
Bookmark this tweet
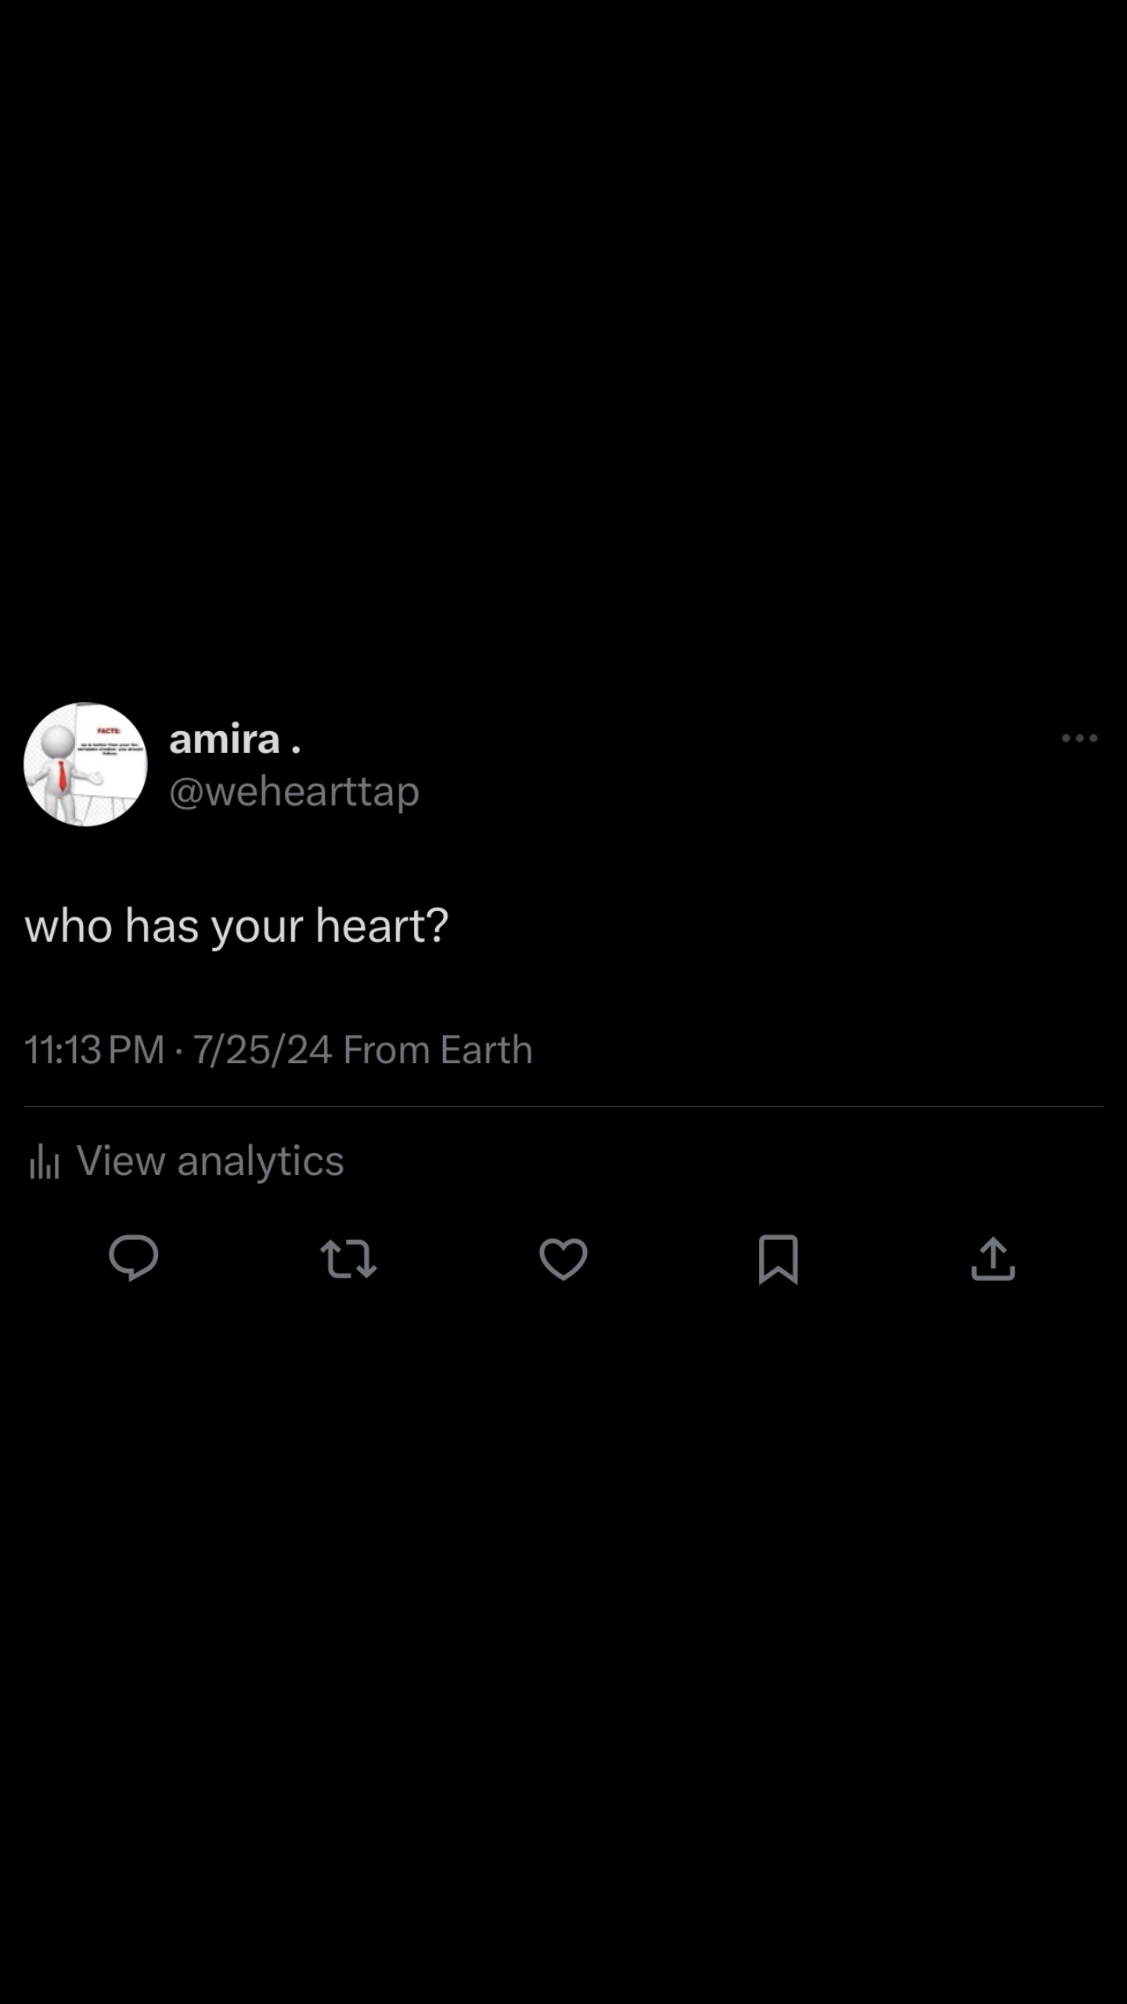point(778,1259)
